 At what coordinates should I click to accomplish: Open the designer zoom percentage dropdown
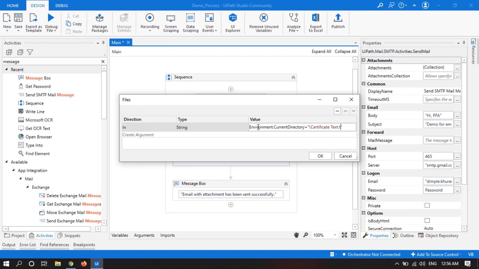335,235
